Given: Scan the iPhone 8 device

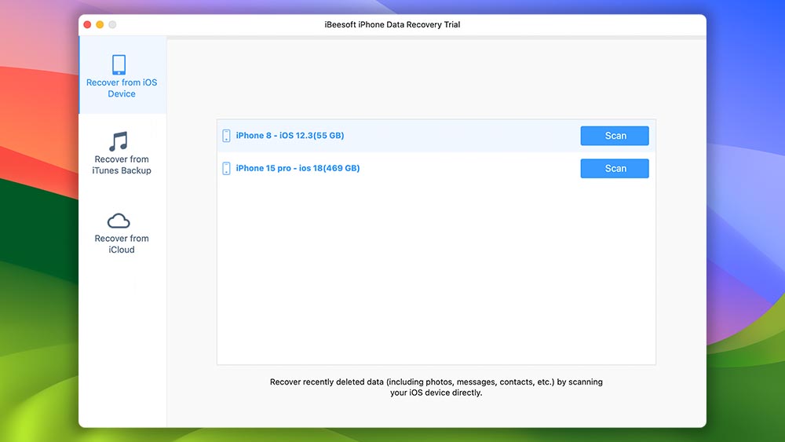Looking at the screenshot, I should [615, 136].
